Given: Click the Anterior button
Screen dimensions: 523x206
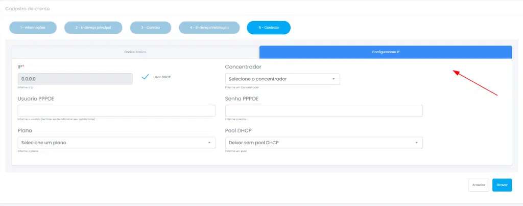Looking at the screenshot, I should click(x=479, y=185).
